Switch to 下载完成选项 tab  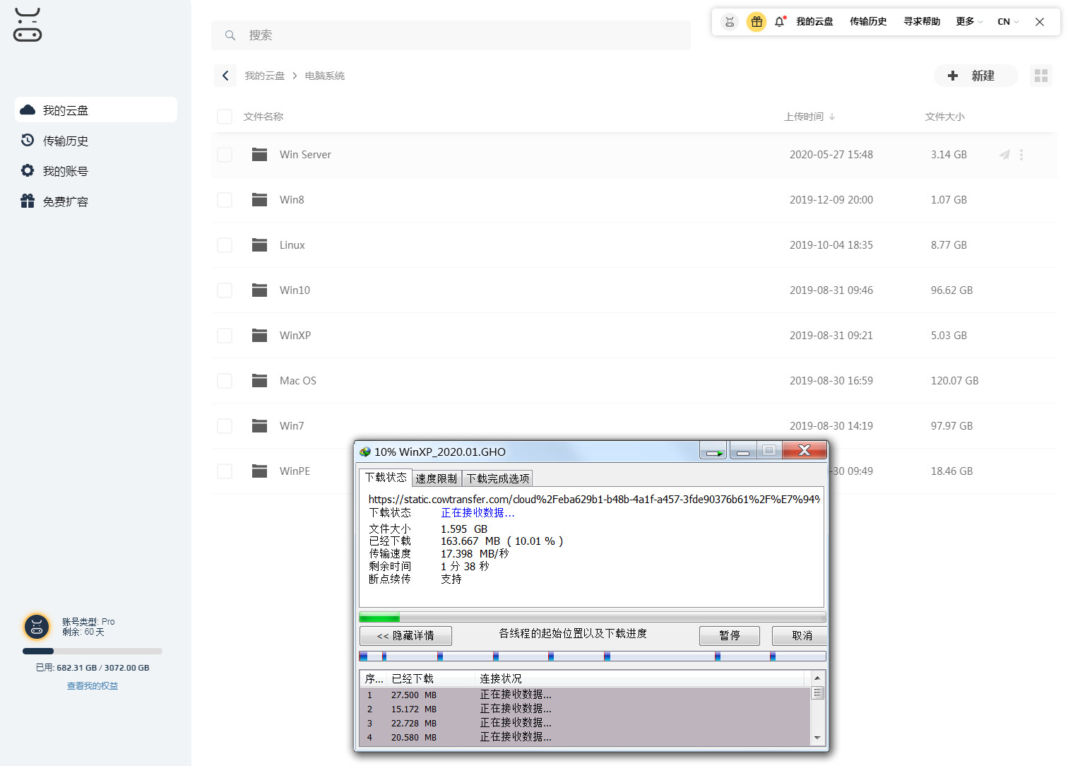coord(498,478)
